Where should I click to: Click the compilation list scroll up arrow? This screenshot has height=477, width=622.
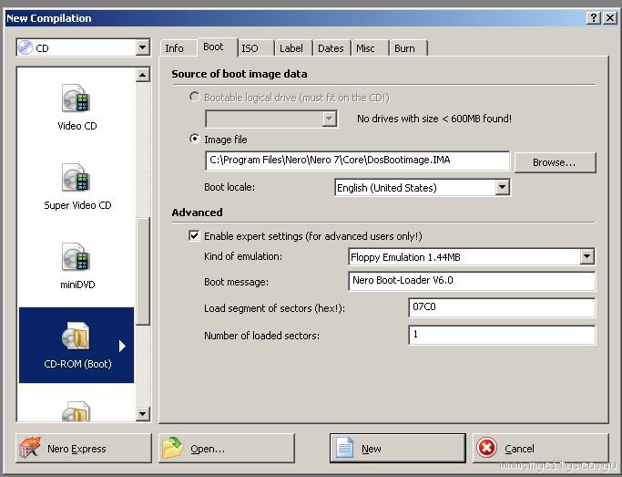142,75
